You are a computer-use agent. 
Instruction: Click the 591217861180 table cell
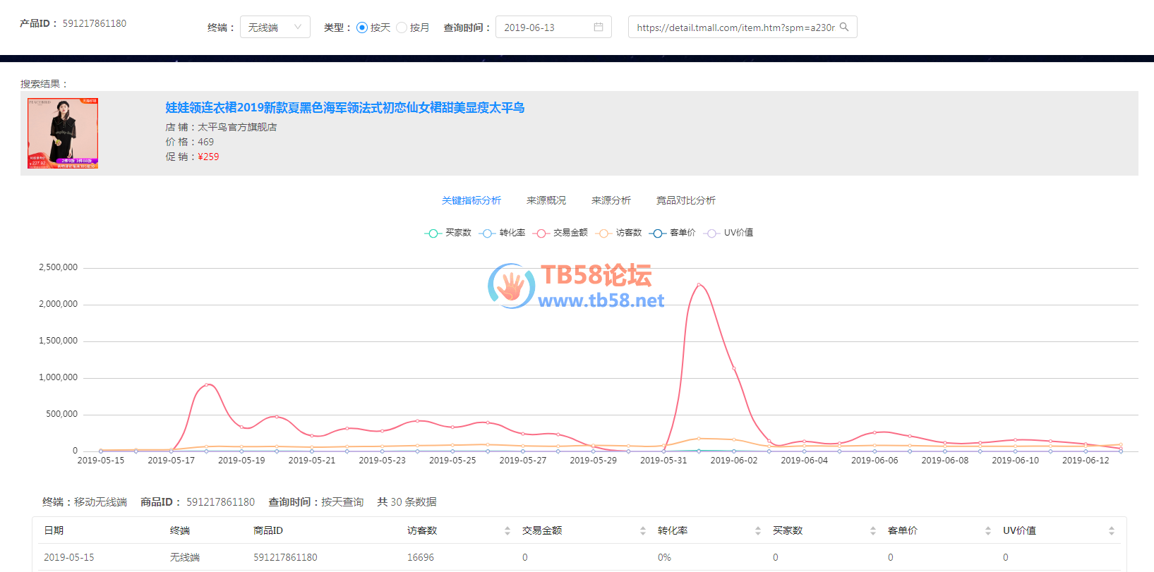pos(286,557)
